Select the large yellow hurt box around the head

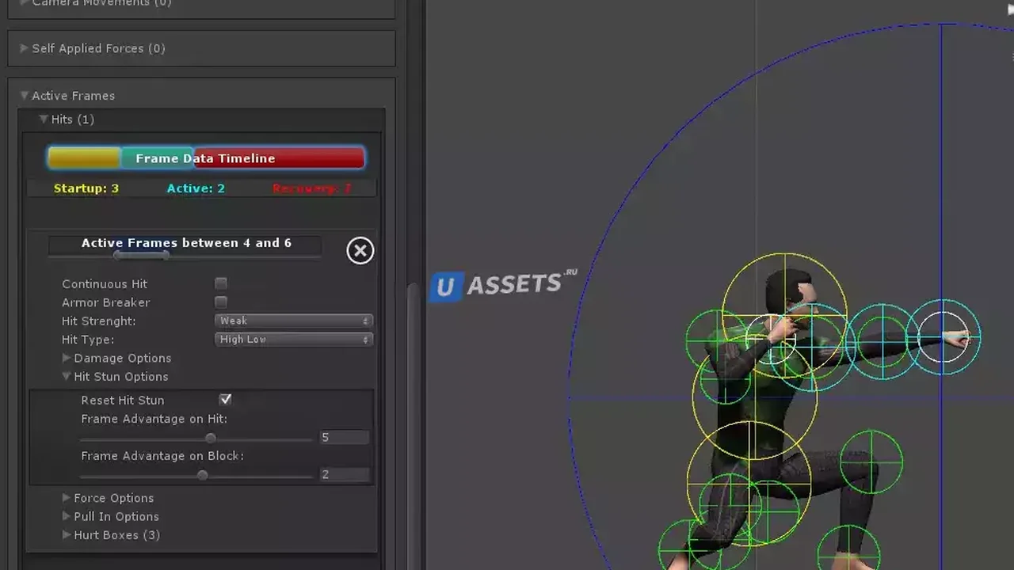coord(784,316)
